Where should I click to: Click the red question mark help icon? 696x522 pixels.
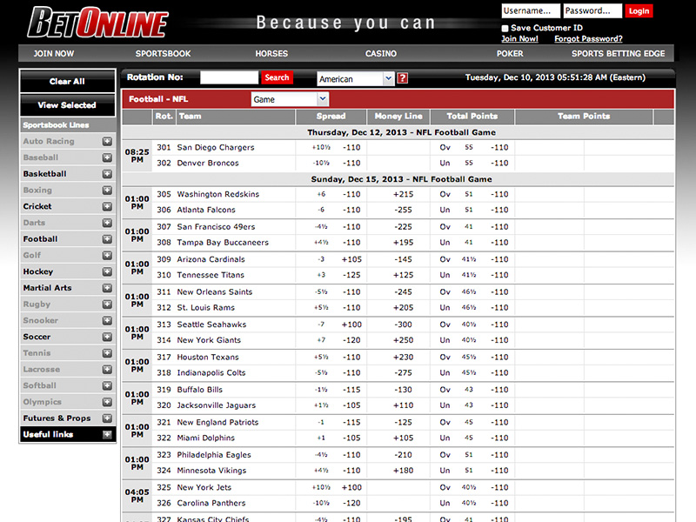point(402,78)
